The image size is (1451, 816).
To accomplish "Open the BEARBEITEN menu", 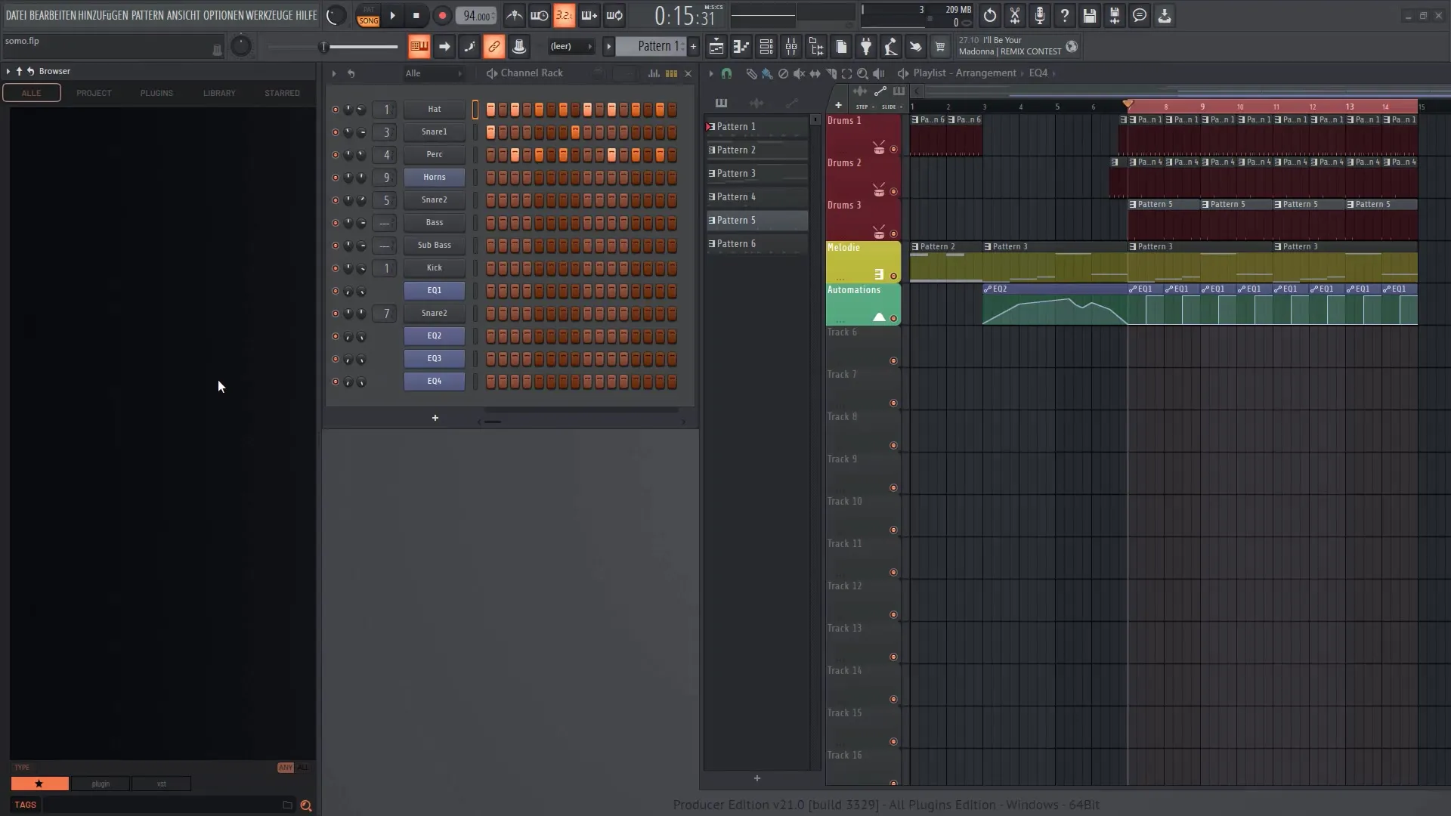I will pos(53,15).
